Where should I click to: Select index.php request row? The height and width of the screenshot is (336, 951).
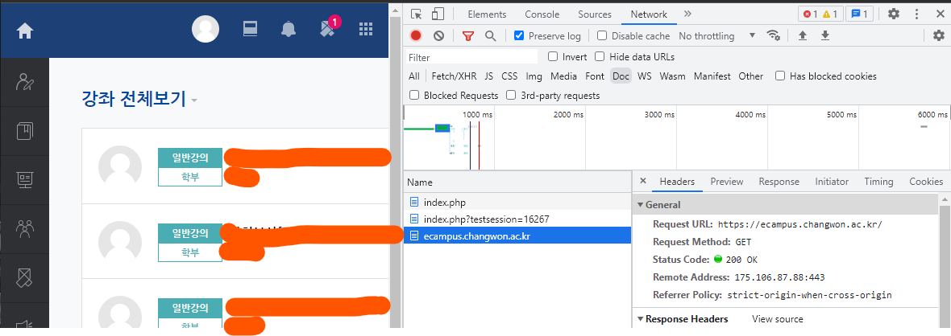pyautogui.click(x=517, y=203)
